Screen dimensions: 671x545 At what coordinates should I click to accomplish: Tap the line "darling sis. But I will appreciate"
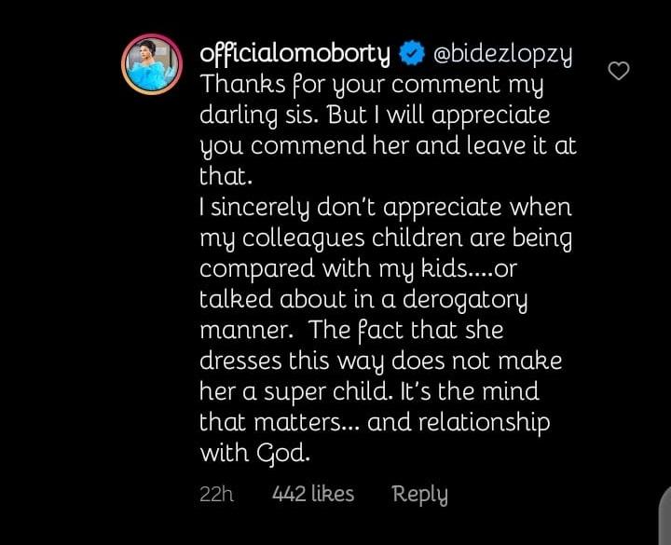(x=375, y=116)
